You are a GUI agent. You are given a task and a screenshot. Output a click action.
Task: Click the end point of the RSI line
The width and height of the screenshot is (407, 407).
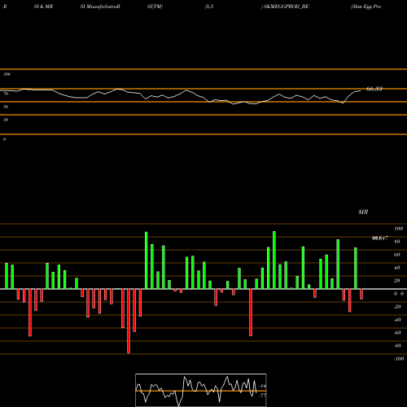coord(361,90)
